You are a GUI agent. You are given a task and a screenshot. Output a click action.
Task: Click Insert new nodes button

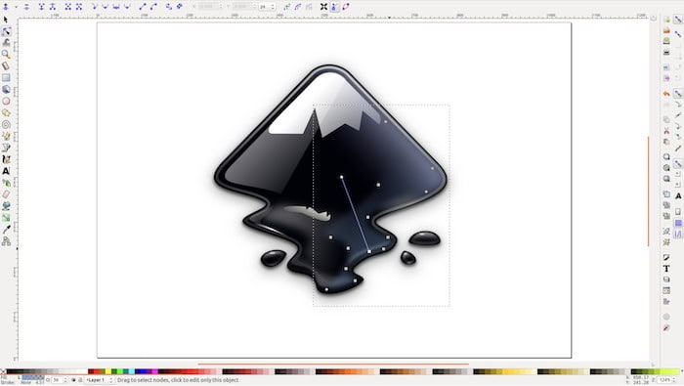(6, 7)
